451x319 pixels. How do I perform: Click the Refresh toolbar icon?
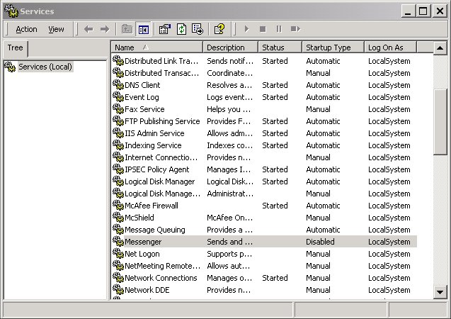(x=181, y=29)
